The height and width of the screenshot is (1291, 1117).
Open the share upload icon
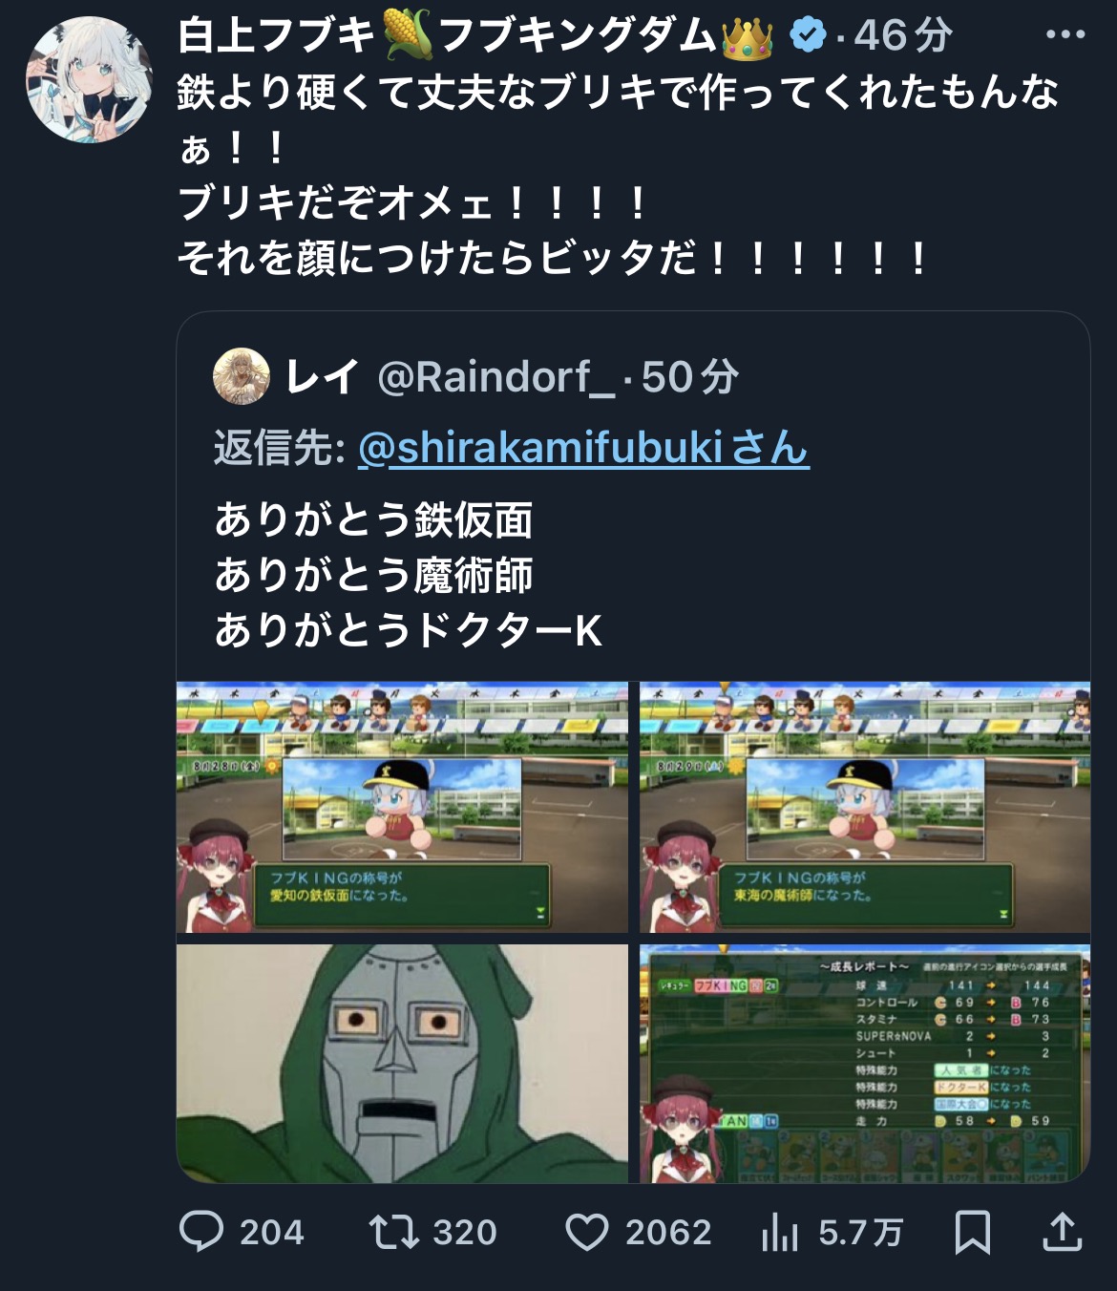point(1062,1232)
